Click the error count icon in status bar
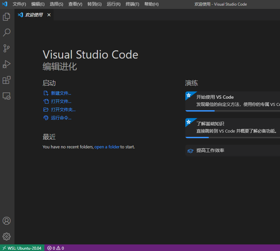 coord(50,248)
